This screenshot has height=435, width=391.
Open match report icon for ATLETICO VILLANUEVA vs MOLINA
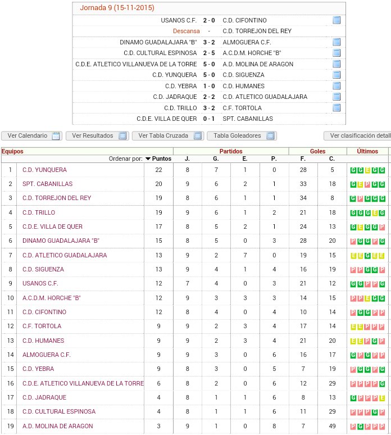337,64
